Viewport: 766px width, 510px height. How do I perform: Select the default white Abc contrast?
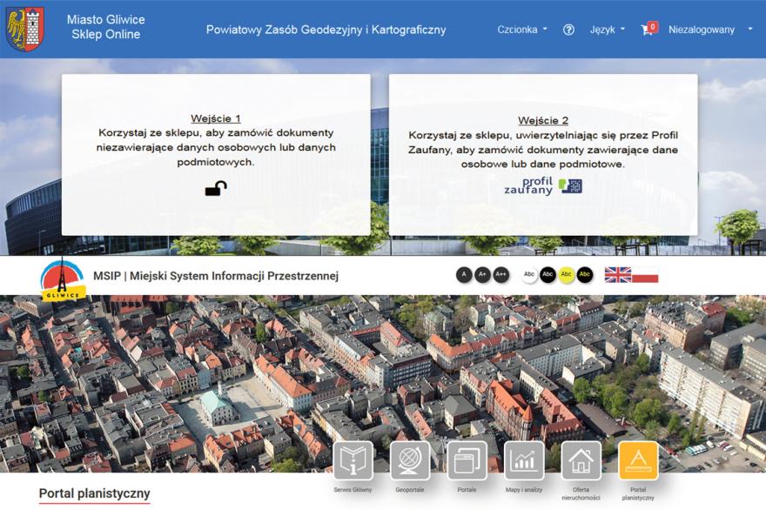(528, 274)
